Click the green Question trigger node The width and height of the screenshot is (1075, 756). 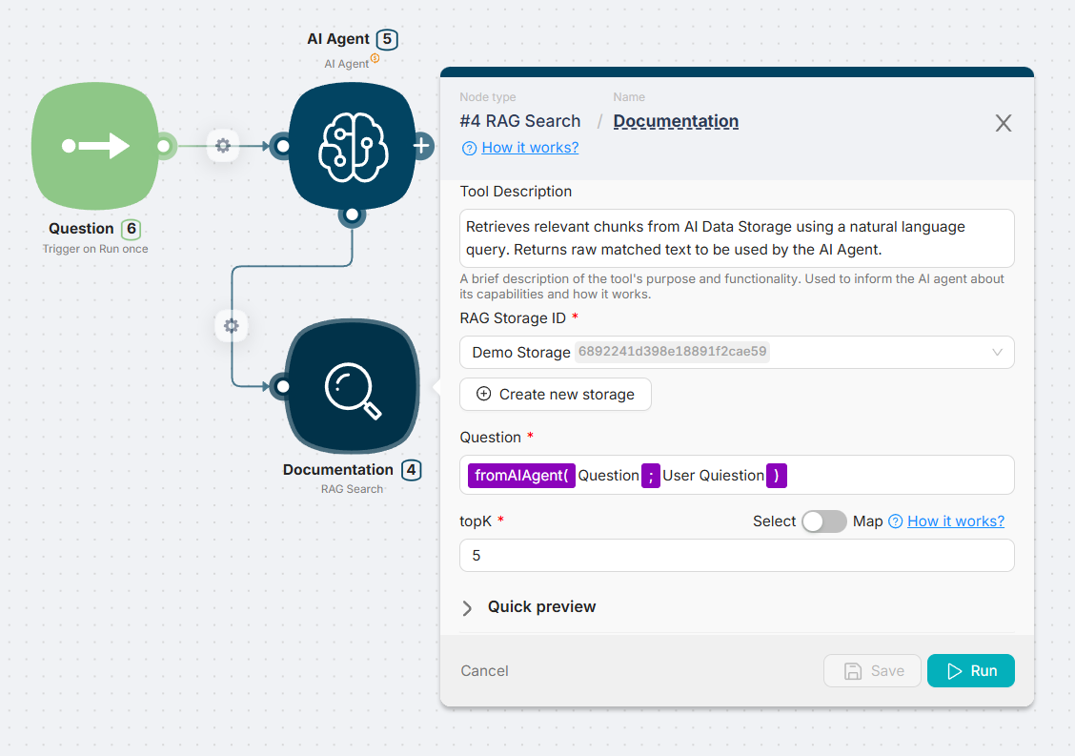[x=94, y=146]
